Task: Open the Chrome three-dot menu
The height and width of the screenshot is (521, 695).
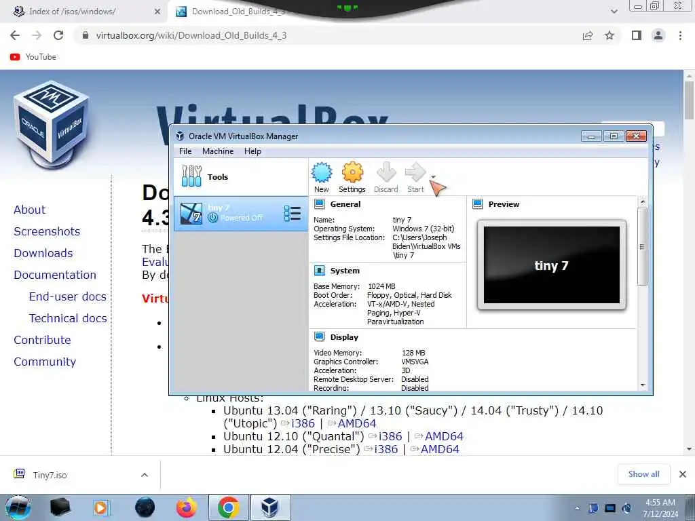Action: (x=680, y=35)
